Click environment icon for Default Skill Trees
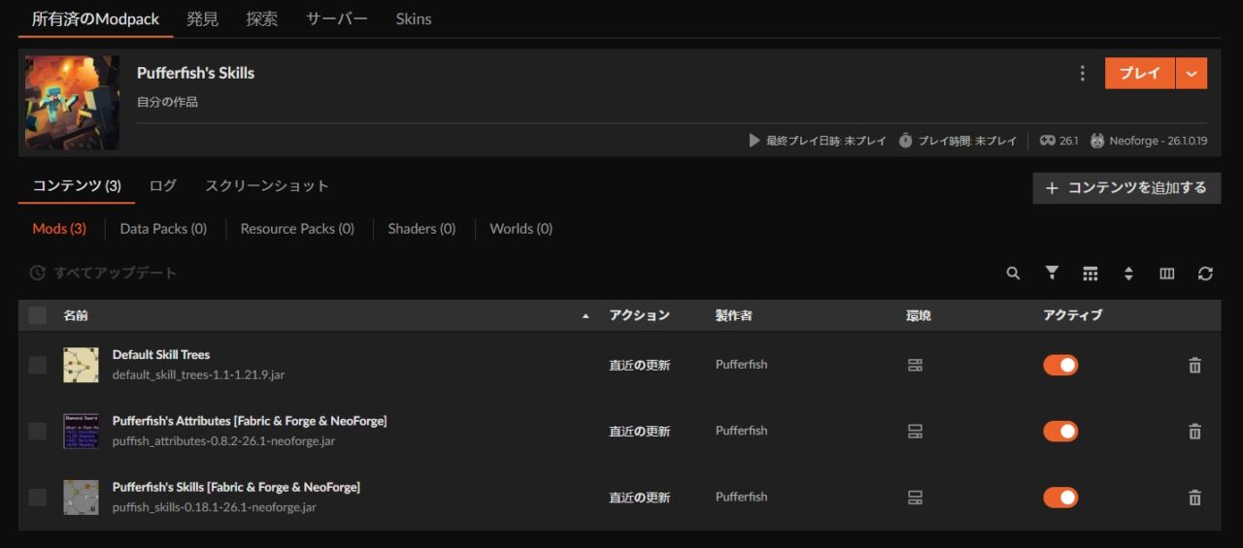Screen dimensions: 1243x548 [915, 365]
